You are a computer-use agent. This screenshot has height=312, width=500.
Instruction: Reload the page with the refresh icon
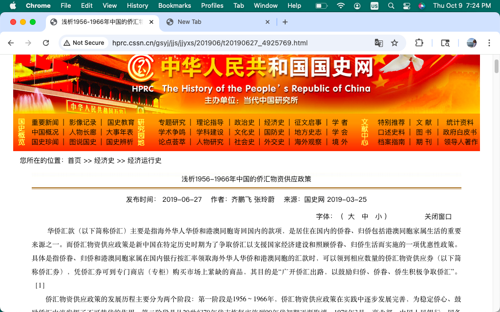(x=46, y=43)
